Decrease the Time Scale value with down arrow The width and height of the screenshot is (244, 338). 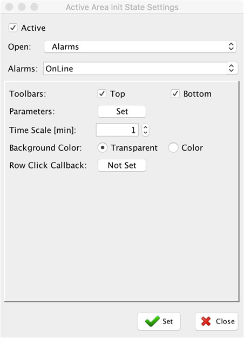click(146, 133)
